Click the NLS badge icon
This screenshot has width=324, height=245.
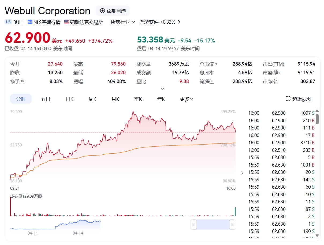tap(30, 22)
